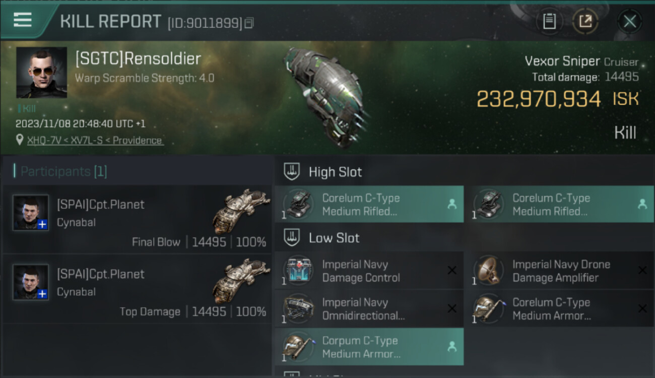Viewport: 655px width, 378px height.
Task: Click Top Damage Cpt.Planet portrait
Action: [31, 282]
